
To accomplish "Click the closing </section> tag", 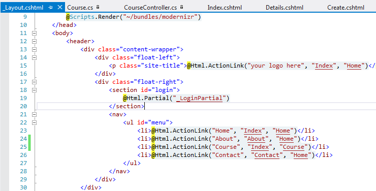I will (x=127, y=106).
